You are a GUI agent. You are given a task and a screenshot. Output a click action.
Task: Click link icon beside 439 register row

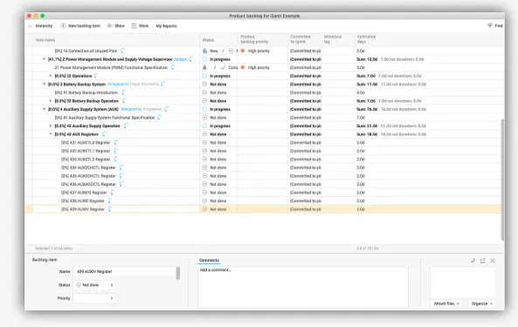pyautogui.click(x=110, y=209)
